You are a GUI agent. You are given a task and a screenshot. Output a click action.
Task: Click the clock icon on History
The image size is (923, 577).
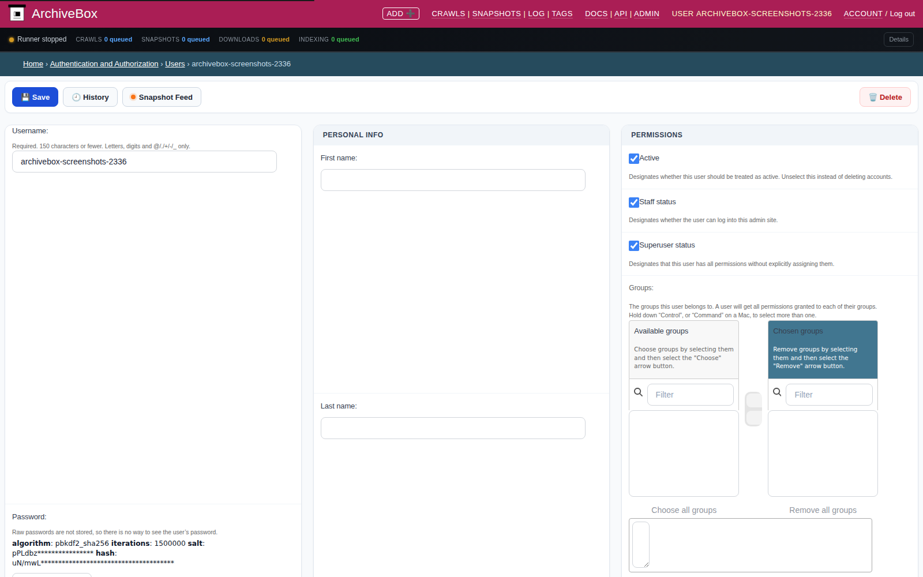[x=76, y=97]
